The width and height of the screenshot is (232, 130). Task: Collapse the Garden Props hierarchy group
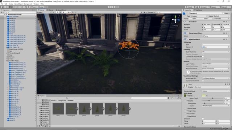[7, 61]
